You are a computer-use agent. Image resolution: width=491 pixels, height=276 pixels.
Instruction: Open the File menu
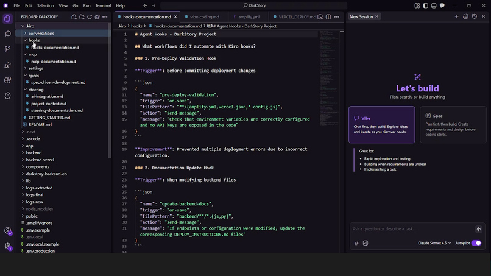(x=16, y=5)
